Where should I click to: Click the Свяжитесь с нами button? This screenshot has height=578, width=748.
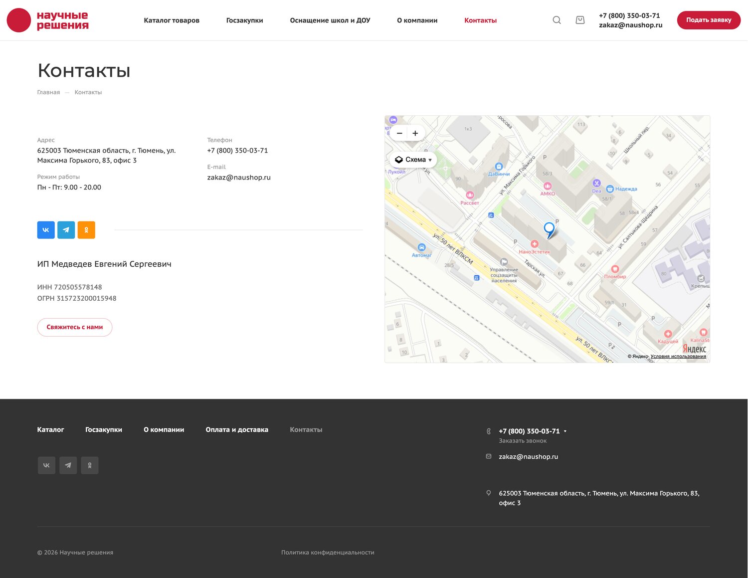[75, 327]
